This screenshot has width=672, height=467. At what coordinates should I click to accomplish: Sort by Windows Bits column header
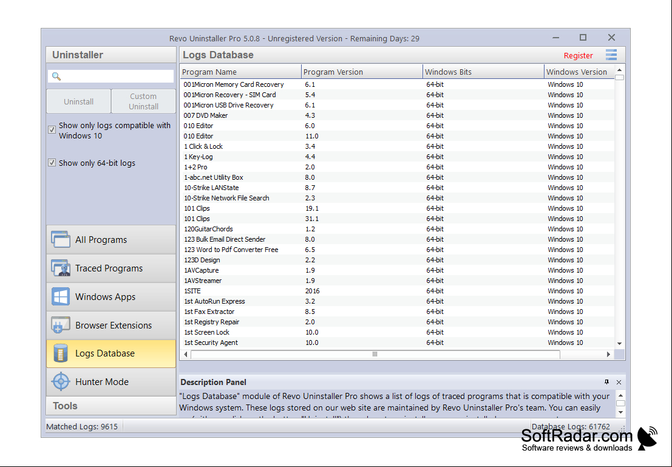point(483,72)
